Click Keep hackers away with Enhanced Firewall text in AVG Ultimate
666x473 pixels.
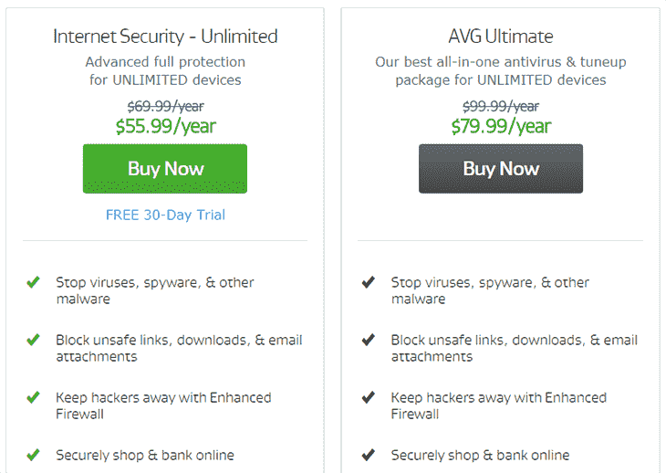pos(499,405)
